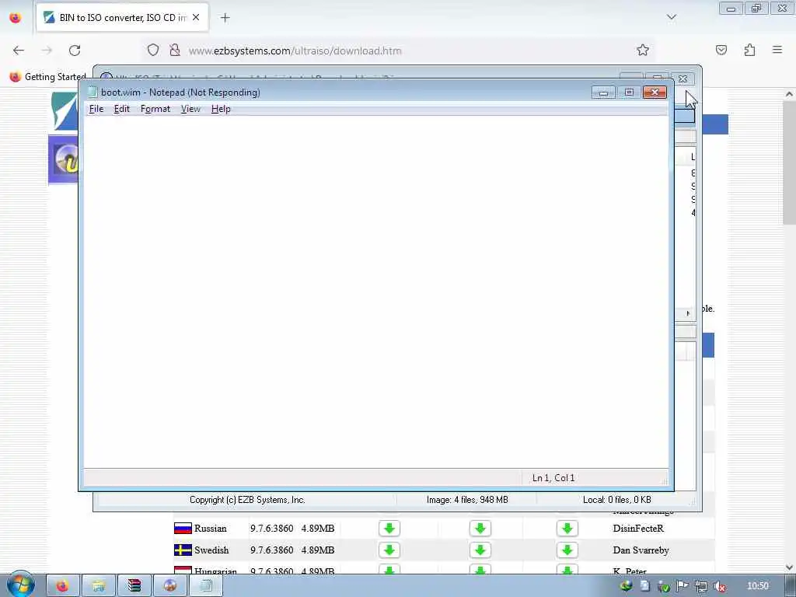This screenshot has height=597, width=796.
Task: Click 'Image: 4 files, 948 MB' status text
Action: [467, 500]
